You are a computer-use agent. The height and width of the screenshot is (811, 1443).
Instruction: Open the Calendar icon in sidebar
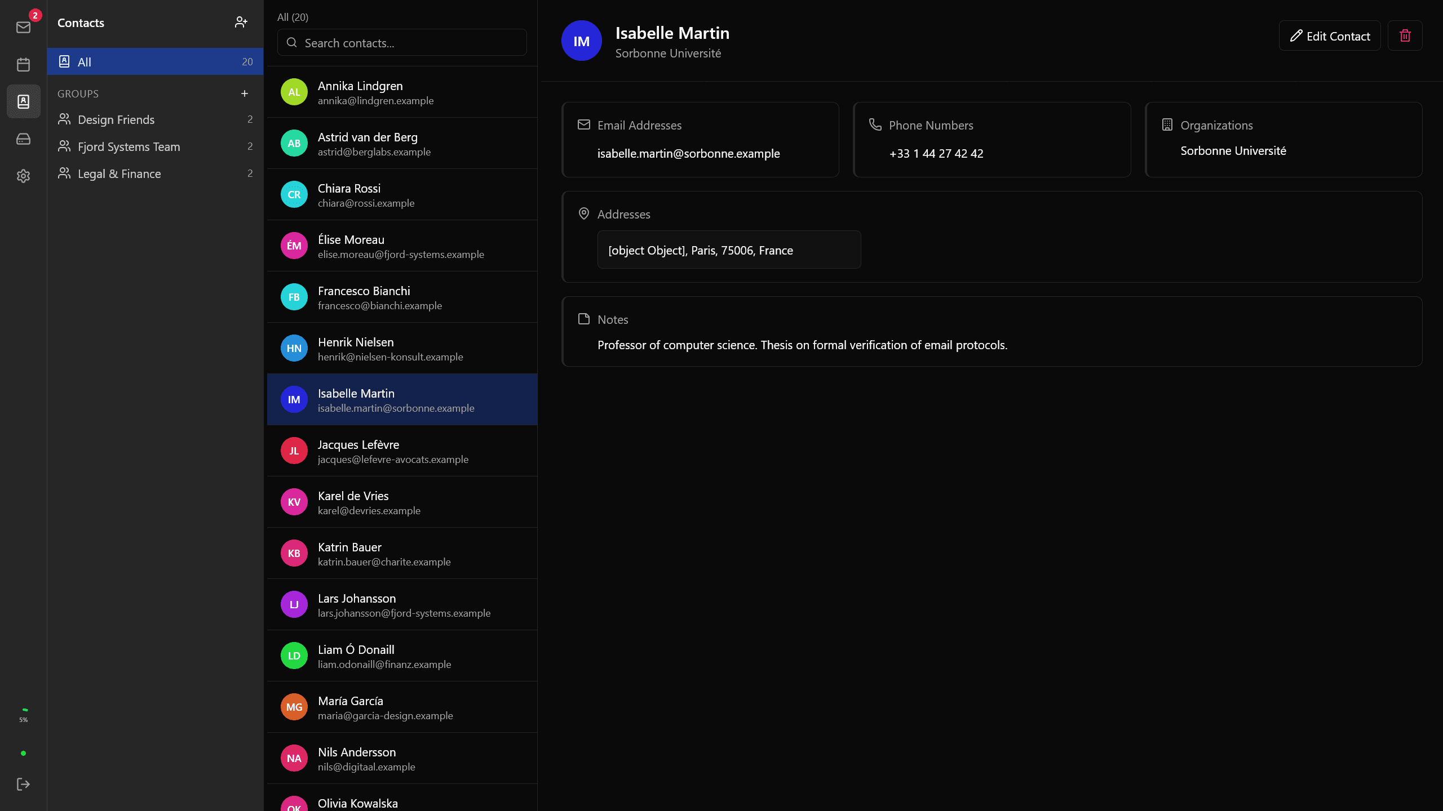[x=23, y=64]
